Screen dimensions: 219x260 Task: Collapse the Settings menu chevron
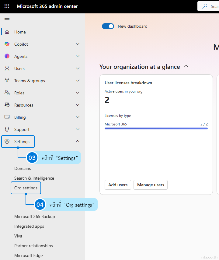[78, 141]
